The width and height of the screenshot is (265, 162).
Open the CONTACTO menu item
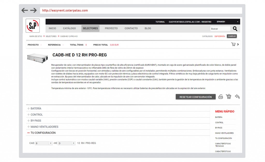click(x=131, y=28)
